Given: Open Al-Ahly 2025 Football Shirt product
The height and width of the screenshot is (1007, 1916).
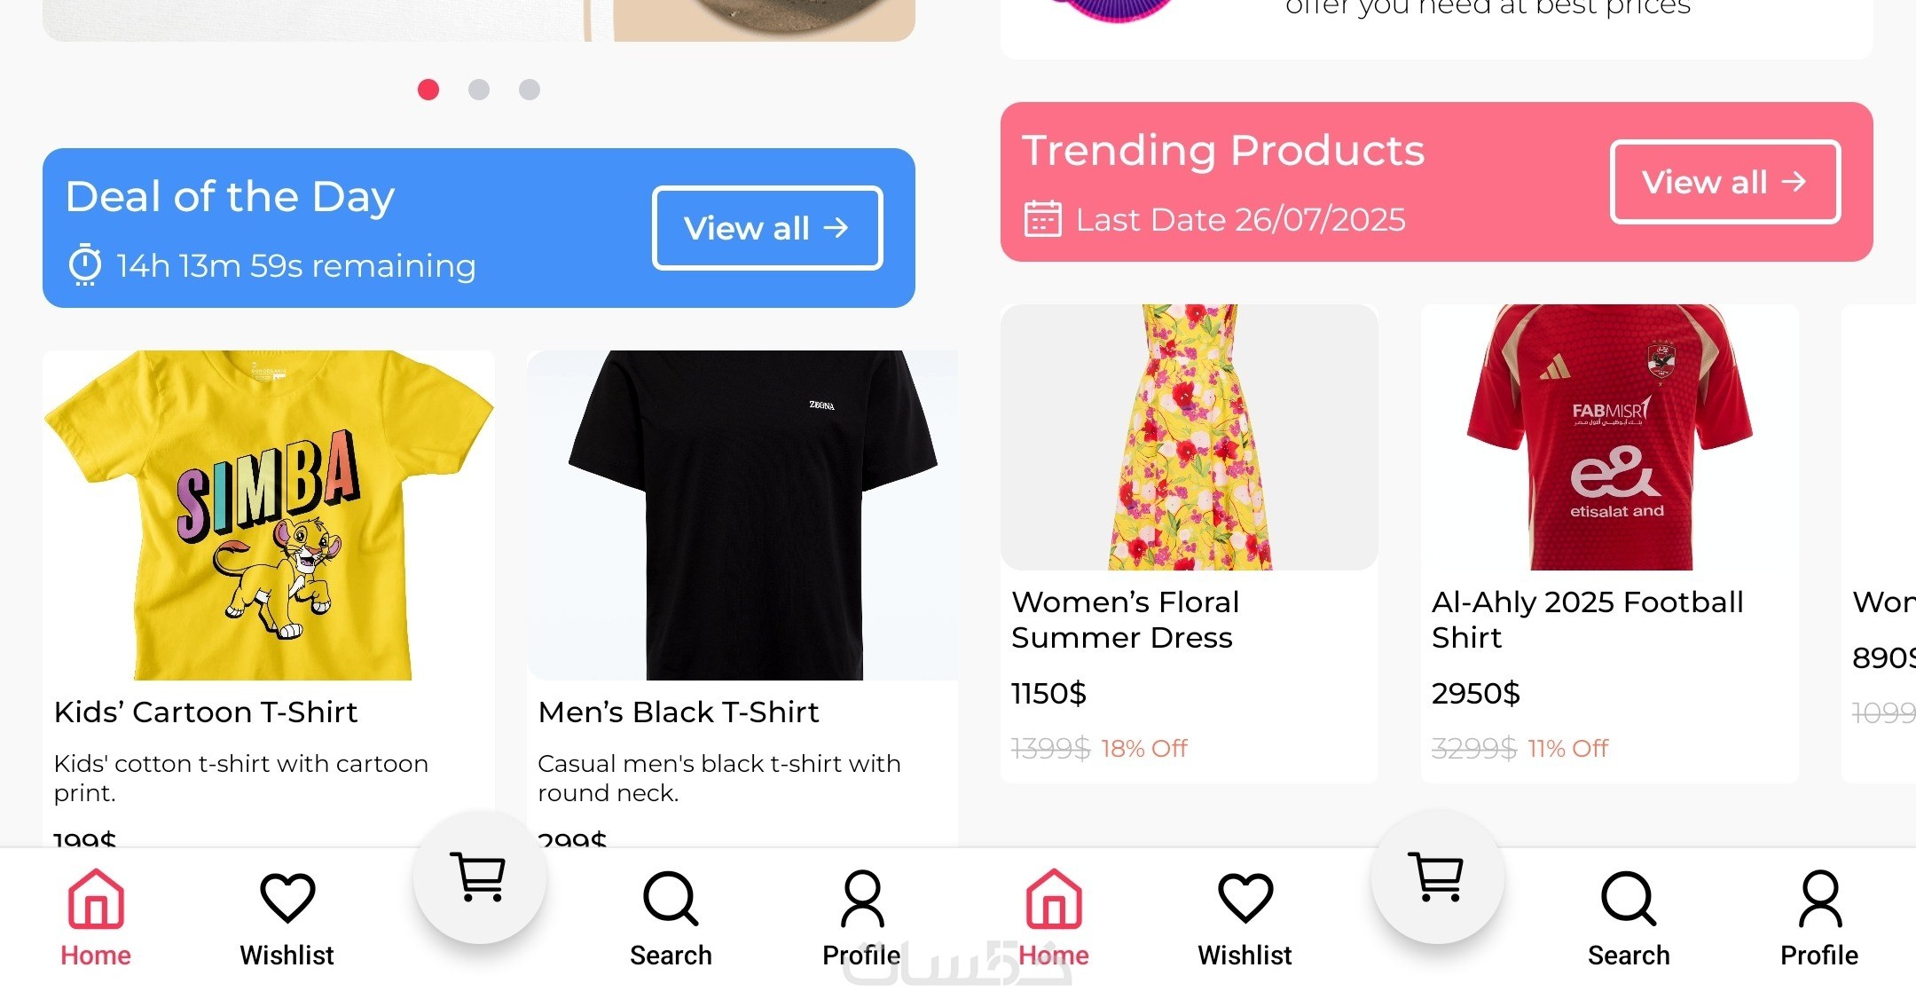Looking at the screenshot, I should pos(1610,544).
